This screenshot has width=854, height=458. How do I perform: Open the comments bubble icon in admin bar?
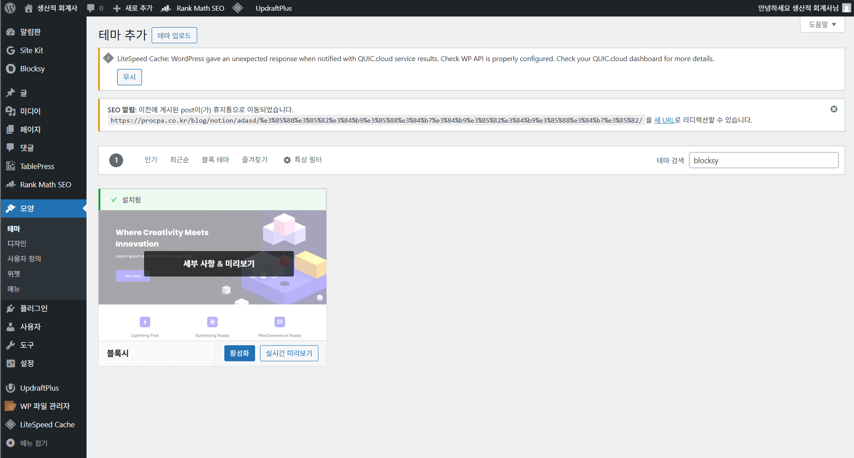point(91,8)
